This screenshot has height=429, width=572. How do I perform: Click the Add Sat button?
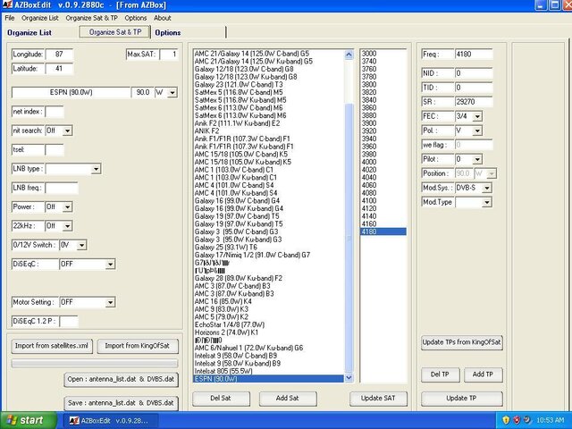point(288,399)
